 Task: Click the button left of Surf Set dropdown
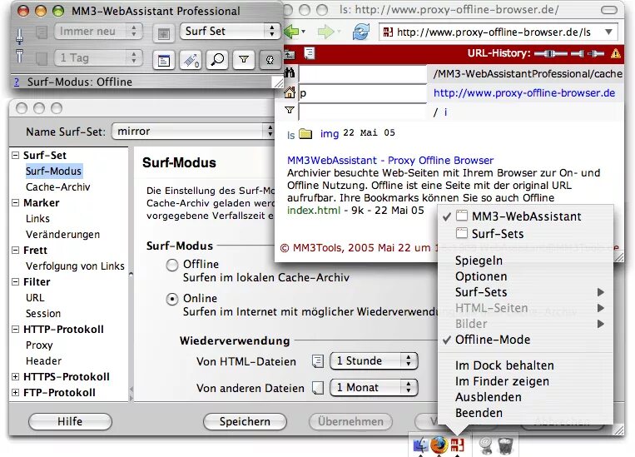click(164, 32)
